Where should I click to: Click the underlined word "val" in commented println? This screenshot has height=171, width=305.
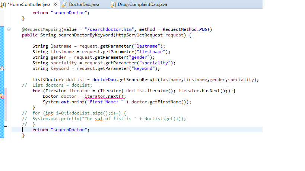98,119
